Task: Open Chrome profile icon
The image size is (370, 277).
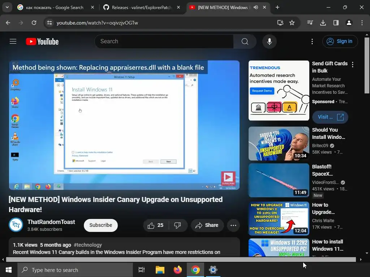Action: click(349, 23)
